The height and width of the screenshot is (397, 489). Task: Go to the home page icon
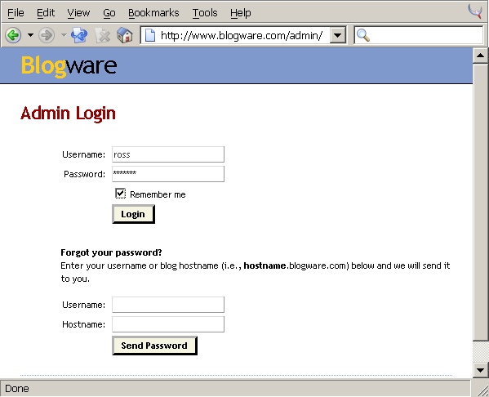click(125, 35)
